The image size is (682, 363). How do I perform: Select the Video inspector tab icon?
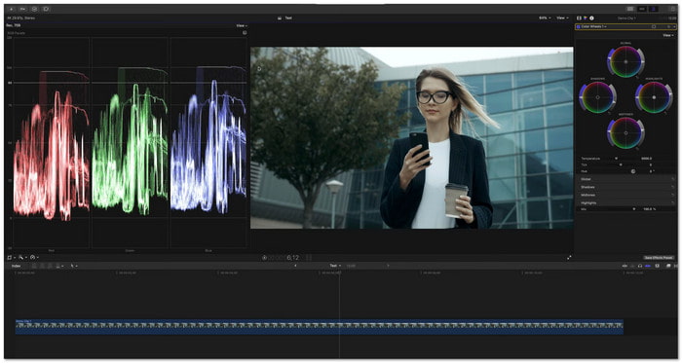click(x=579, y=18)
